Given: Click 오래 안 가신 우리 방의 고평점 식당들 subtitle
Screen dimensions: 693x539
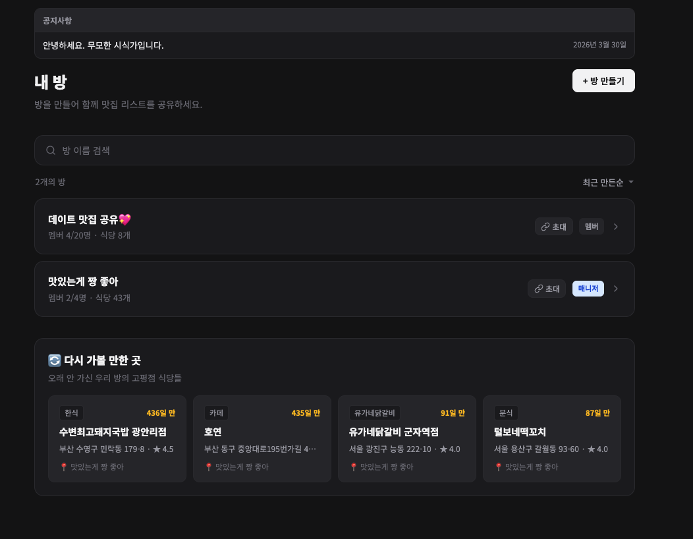Looking at the screenshot, I should [115, 378].
